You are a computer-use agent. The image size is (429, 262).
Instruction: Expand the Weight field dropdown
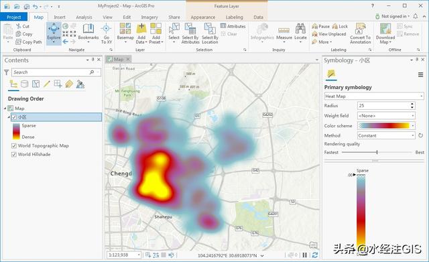click(x=386, y=116)
